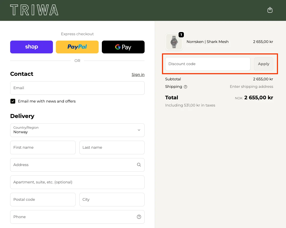Open the shopping bag cart icon
The image size is (286, 228).
(x=270, y=10)
